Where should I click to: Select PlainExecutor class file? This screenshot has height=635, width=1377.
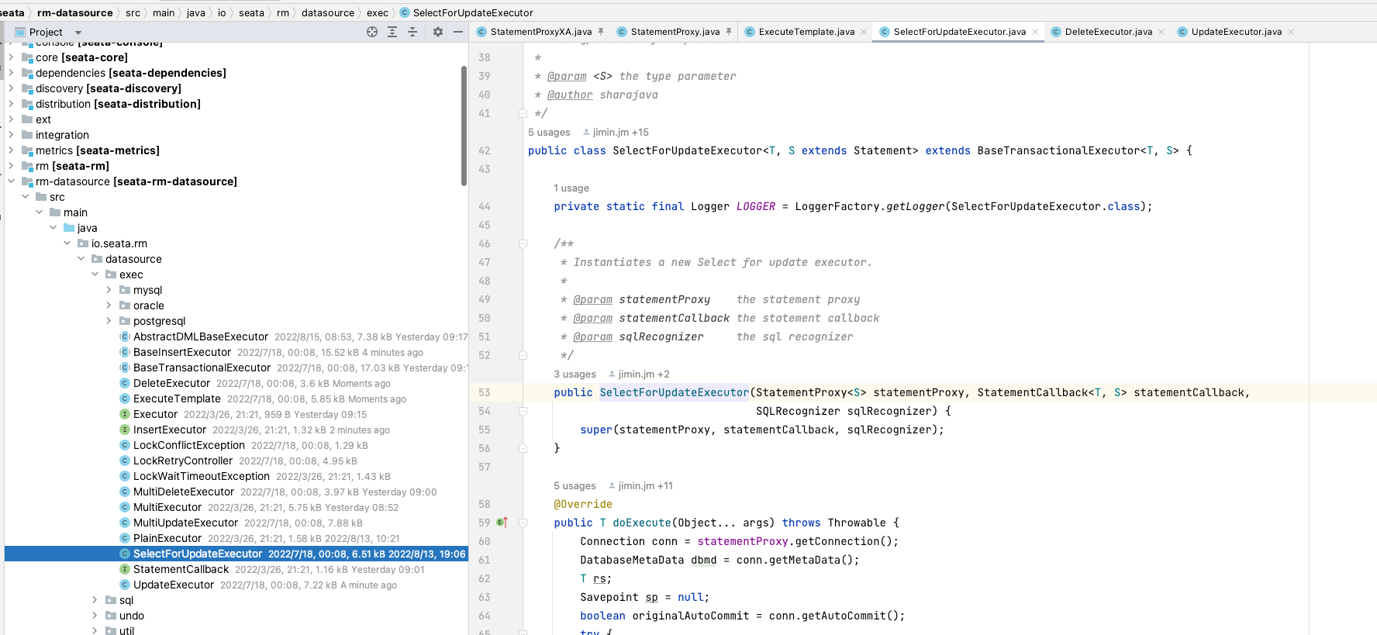pos(167,538)
